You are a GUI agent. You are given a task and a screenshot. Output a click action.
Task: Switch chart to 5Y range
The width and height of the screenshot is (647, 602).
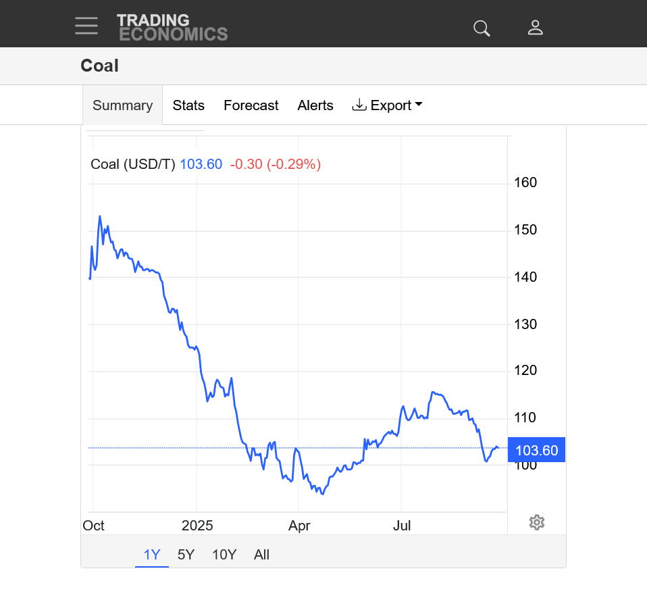pyautogui.click(x=186, y=555)
